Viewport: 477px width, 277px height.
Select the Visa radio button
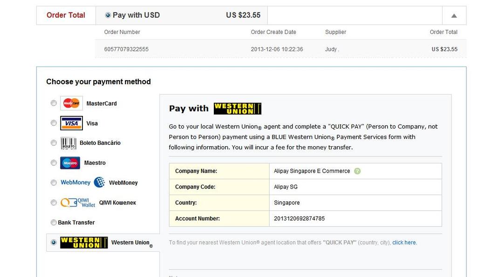(x=54, y=123)
